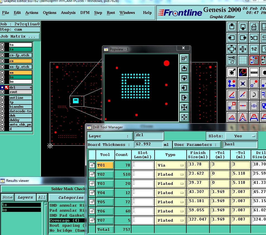The image size is (266, 235).
Task: Toggle visibility box for layer 'to'
Action: pyautogui.click(x=2, y=45)
